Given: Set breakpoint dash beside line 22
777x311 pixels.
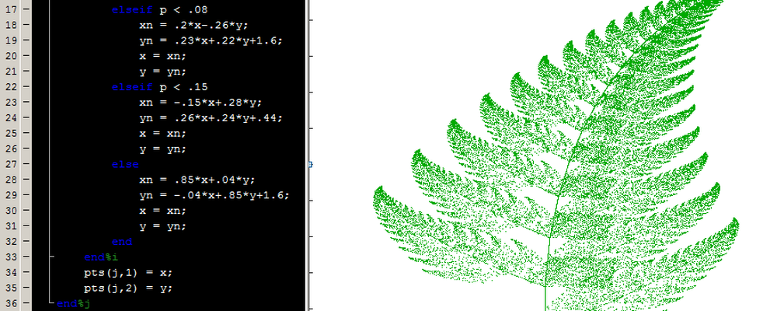Looking at the screenshot, I should (26, 87).
